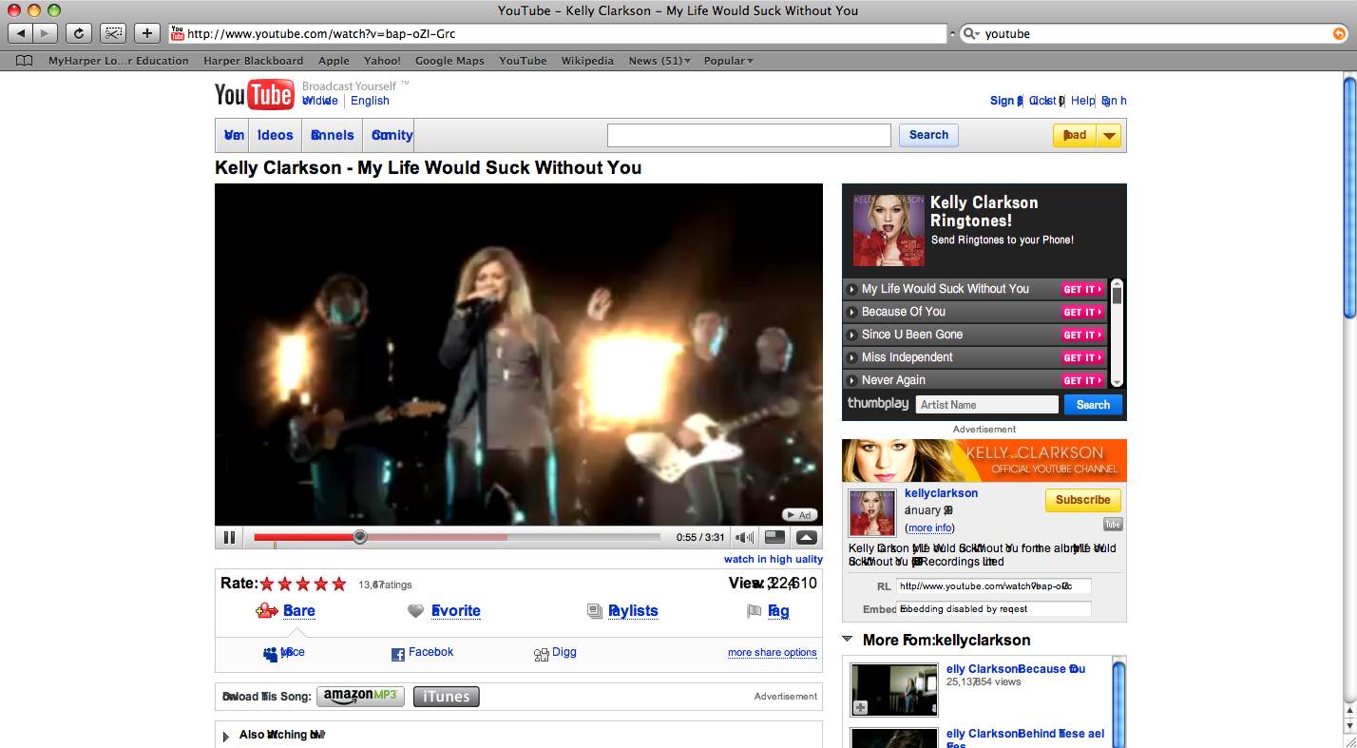Open the Channels tab
Screen dimensions: 1357x748
pos(332,135)
